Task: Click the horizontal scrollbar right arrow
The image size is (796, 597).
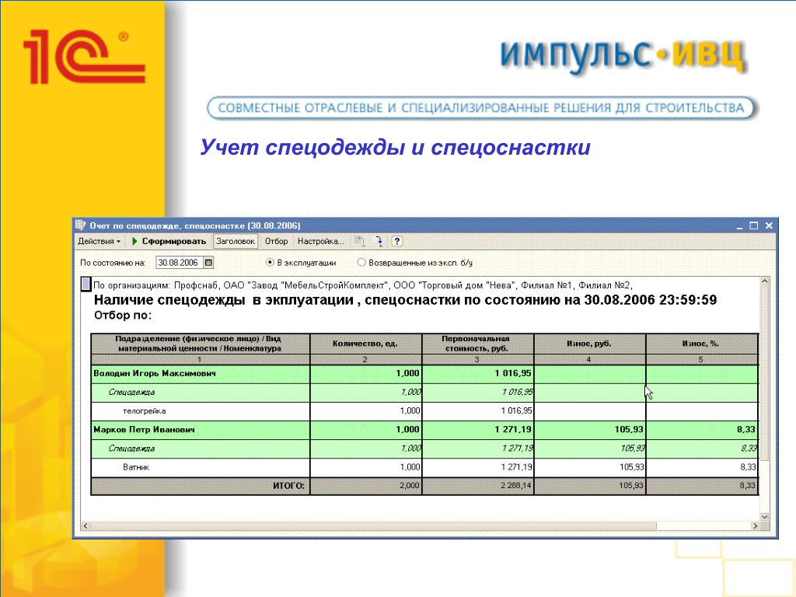Action: pos(754,527)
